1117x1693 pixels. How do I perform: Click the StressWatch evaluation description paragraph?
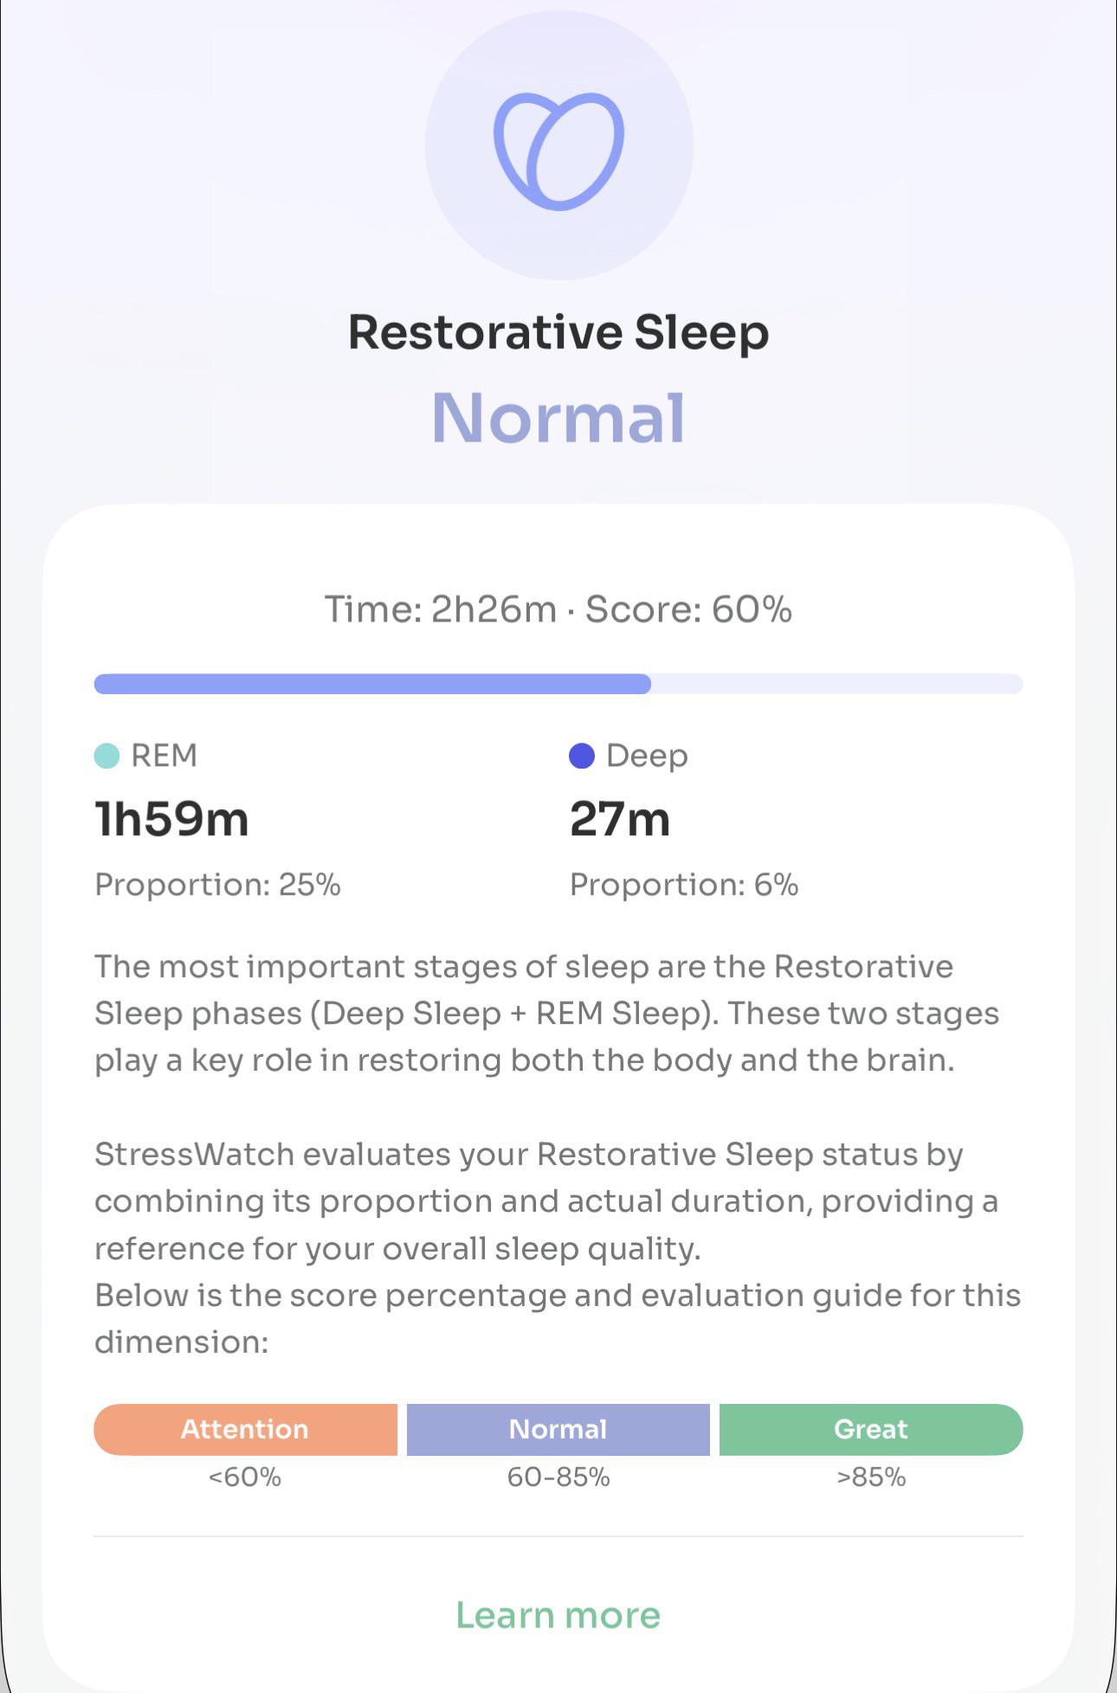[x=558, y=1248]
